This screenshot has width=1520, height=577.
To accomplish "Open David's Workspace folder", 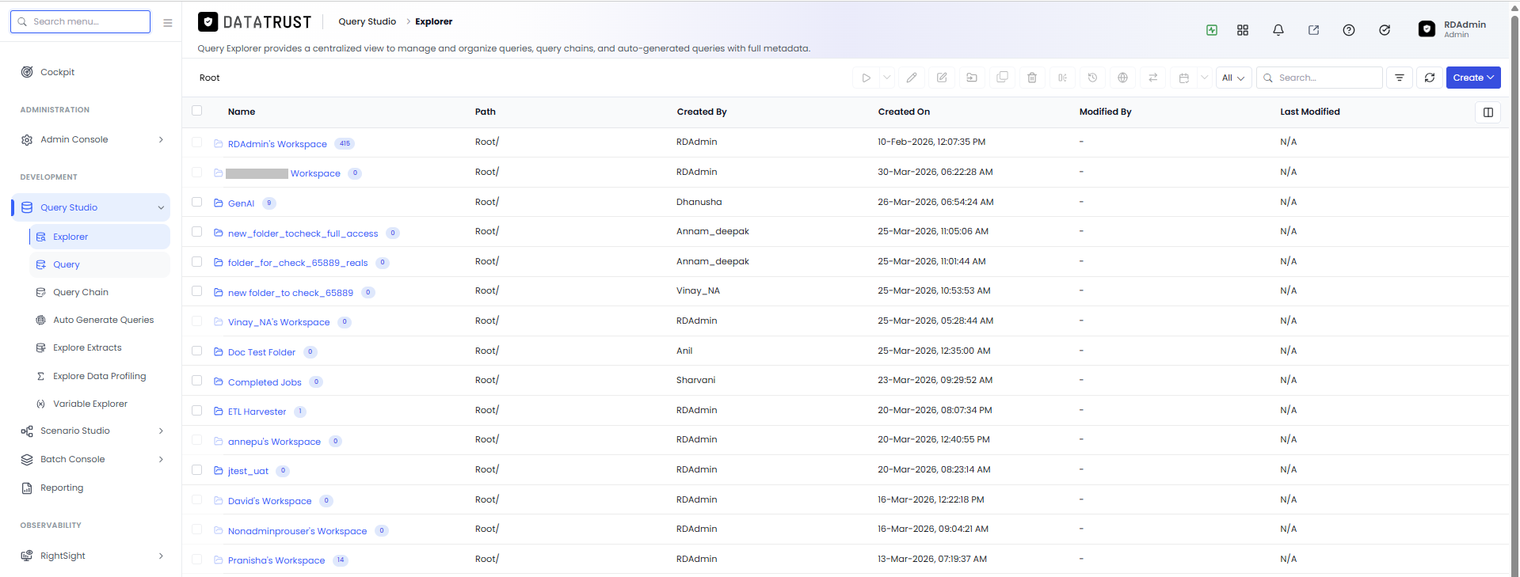I will pyautogui.click(x=270, y=501).
